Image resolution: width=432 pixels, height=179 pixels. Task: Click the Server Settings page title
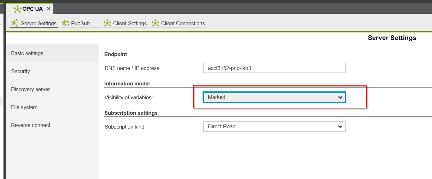click(x=392, y=38)
